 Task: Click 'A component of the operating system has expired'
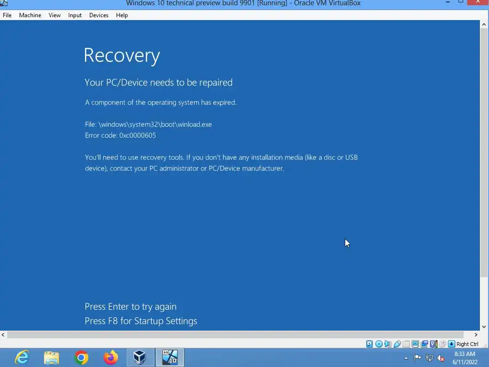tap(160, 102)
